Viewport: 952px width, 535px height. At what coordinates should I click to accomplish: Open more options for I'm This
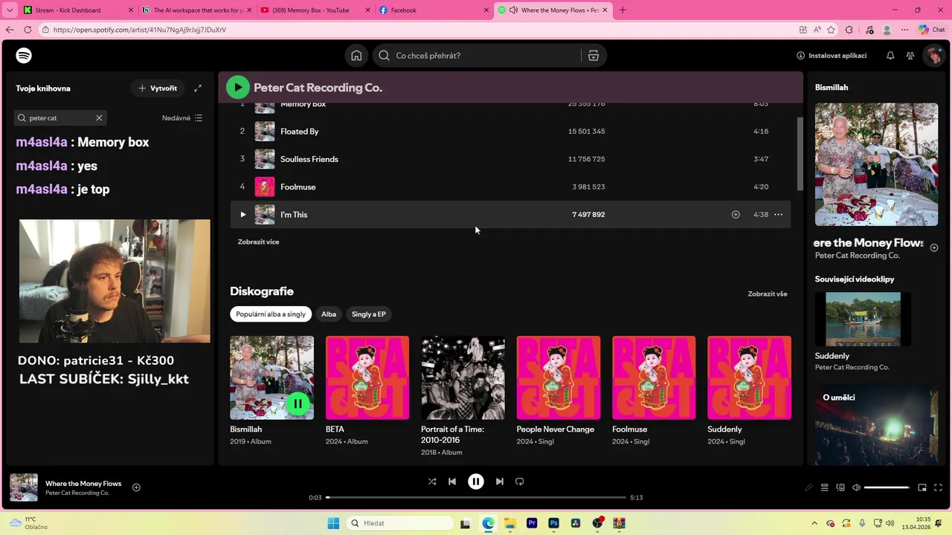tap(779, 215)
